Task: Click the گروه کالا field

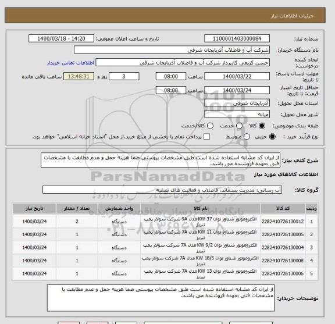Action: [162, 190]
